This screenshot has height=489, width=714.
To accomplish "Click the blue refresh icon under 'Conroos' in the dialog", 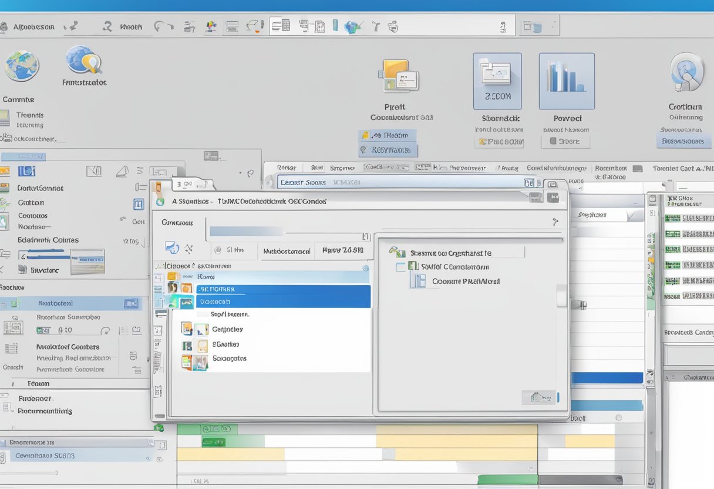I will pyautogui.click(x=171, y=247).
